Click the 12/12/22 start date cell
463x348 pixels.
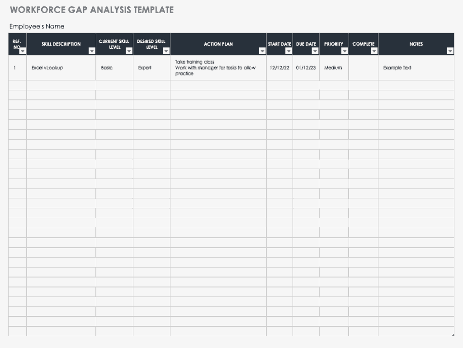coord(279,68)
